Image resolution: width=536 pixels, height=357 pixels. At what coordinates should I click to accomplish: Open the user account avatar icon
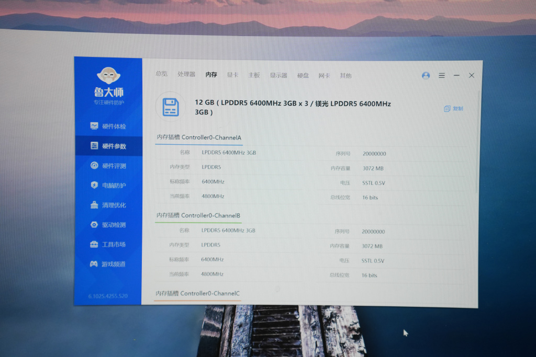(x=426, y=75)
